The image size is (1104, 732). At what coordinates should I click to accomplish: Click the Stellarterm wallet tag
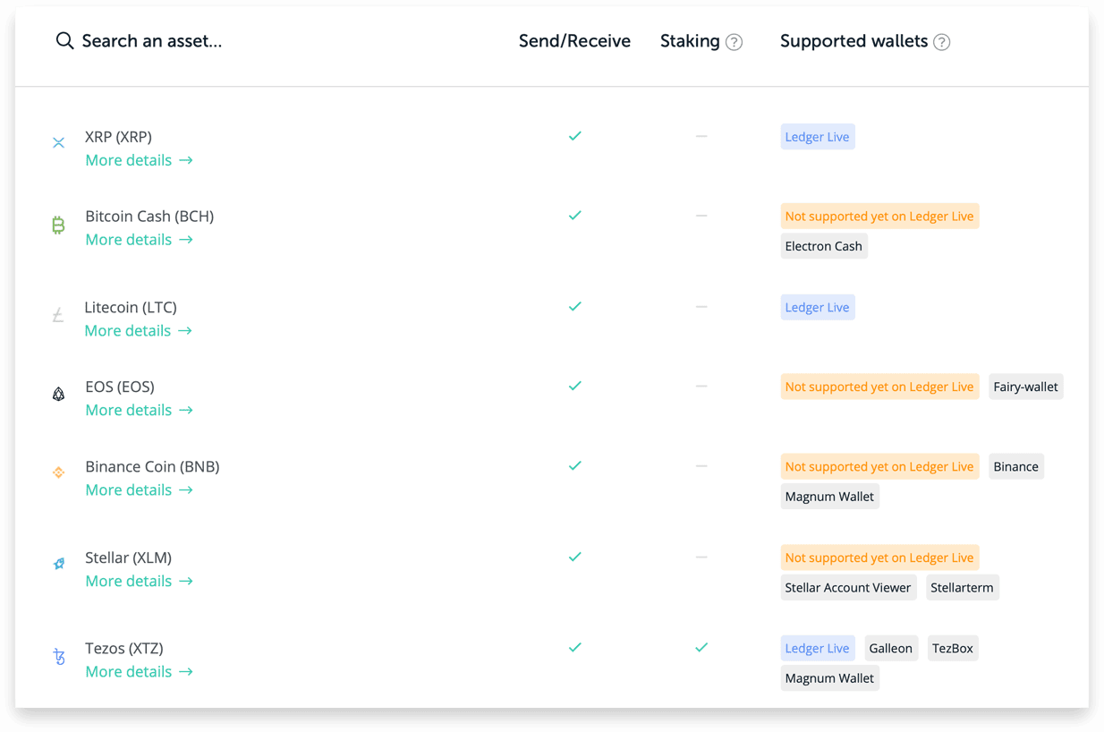click(962, 588)
